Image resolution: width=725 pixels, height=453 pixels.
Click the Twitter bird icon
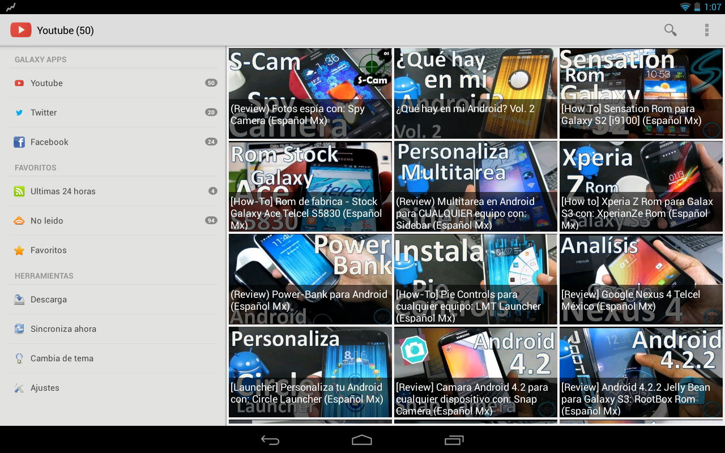point(19,113)
